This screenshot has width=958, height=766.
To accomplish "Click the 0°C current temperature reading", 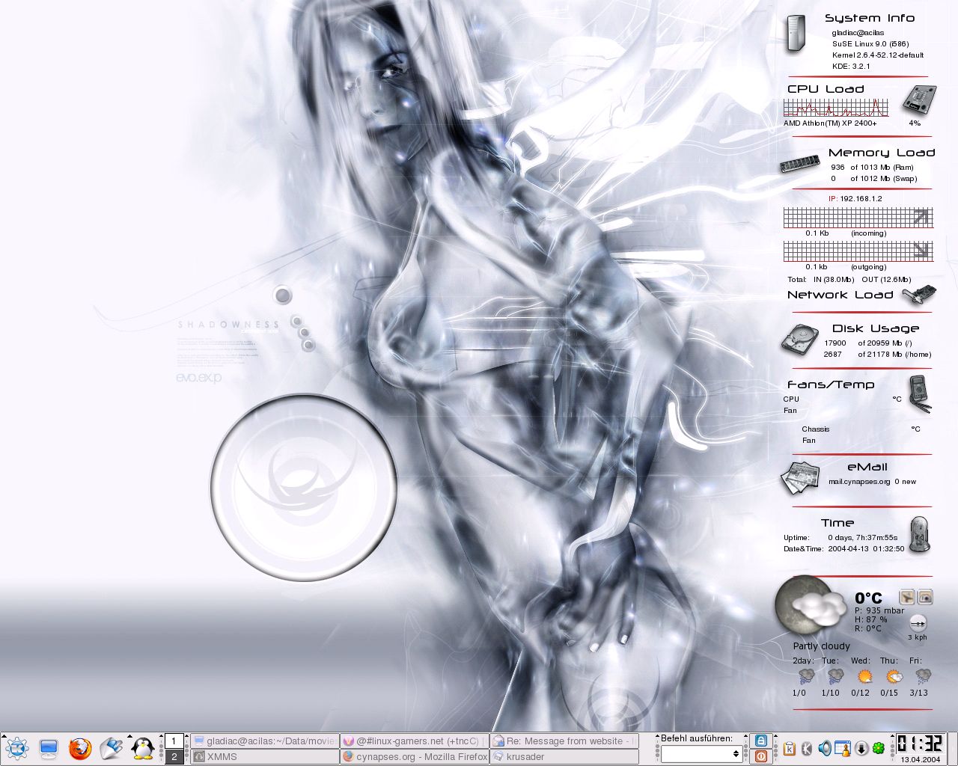I will click(x=868, y=598).
